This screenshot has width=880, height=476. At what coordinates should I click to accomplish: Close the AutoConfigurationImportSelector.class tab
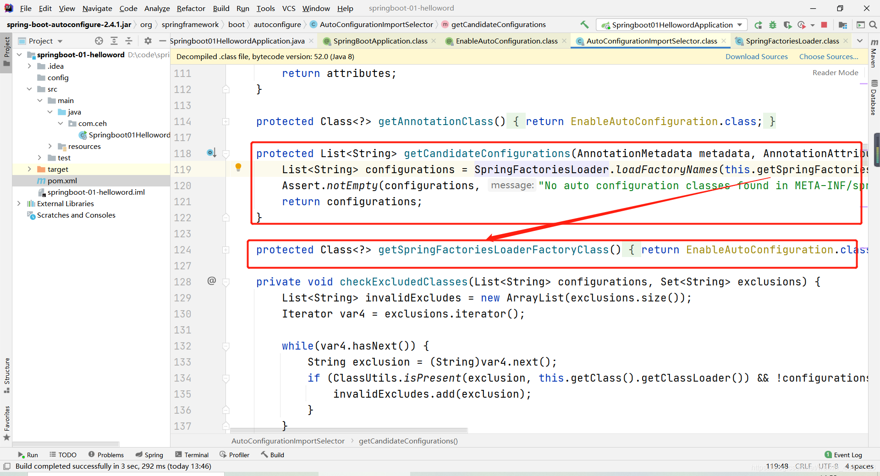click(x=724, y=41)
